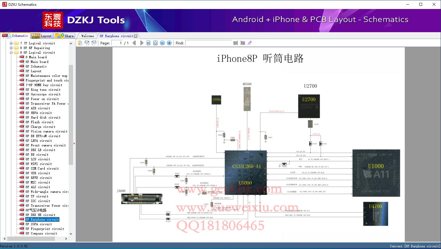
Task: Fit the whole page in the viewer
Action: click(x=155, y=43)
